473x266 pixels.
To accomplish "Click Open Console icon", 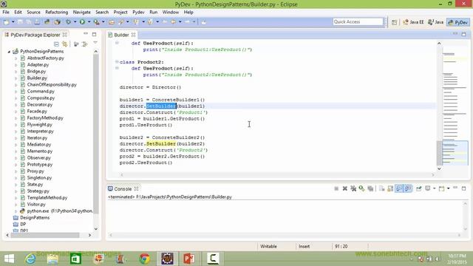I will coord(442,188).
